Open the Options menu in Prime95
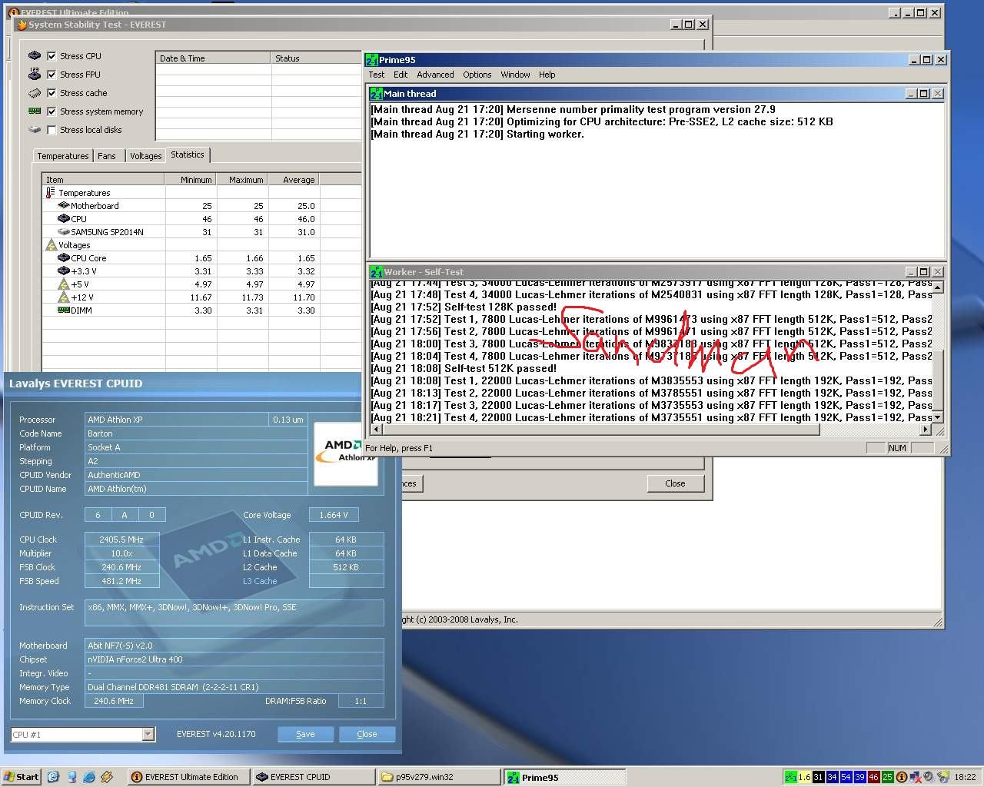The image size is (984, 787). point(477,75)
